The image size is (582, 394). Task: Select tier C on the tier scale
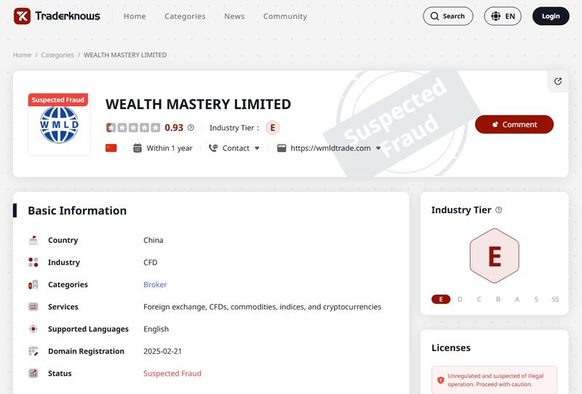479,299
